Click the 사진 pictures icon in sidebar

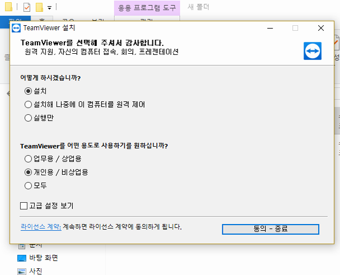(x=22, y=272)
